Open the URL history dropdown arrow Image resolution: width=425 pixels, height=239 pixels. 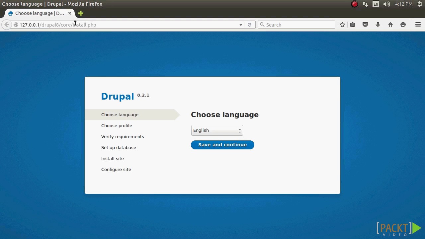coord(241,25)
